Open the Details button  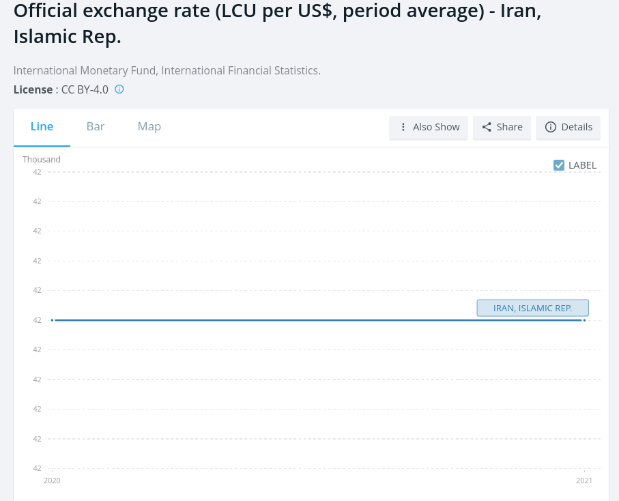point(568,128)
